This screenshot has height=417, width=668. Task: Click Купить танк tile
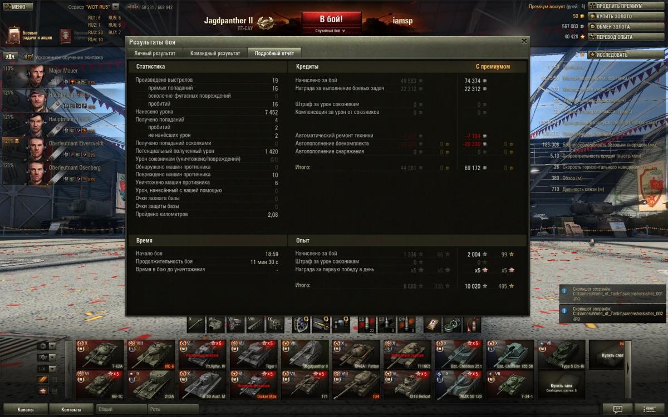[561, 385]
